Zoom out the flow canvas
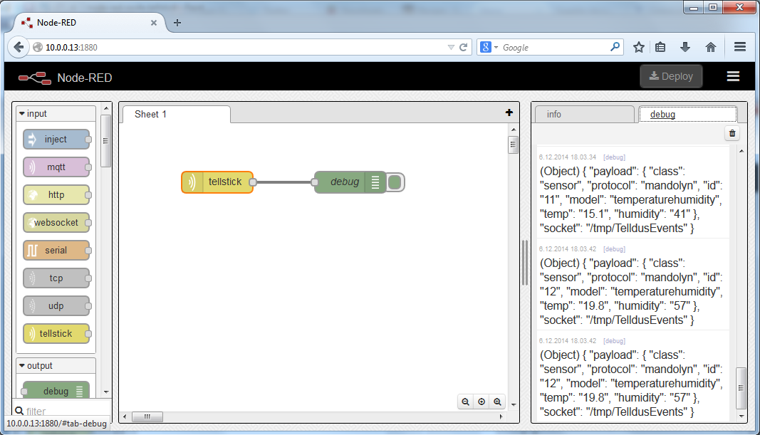 (465, 402)
